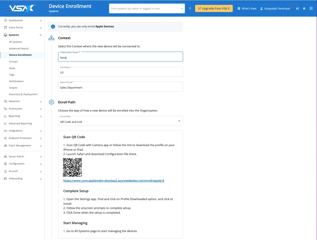Go to All Systems in the sidebar
Screen dimensions: 317x240
point(16,42)
